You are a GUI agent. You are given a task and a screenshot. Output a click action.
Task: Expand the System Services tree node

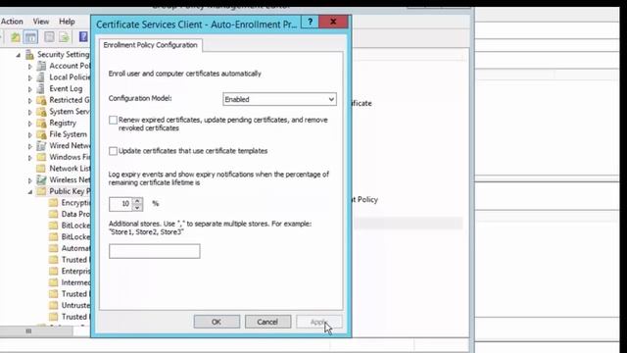[x=30, y=112]
